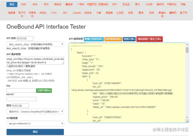The width and height of the screenshot is (193, 136).
Task: Click the "price": "148.00" line
Action: 101,100
